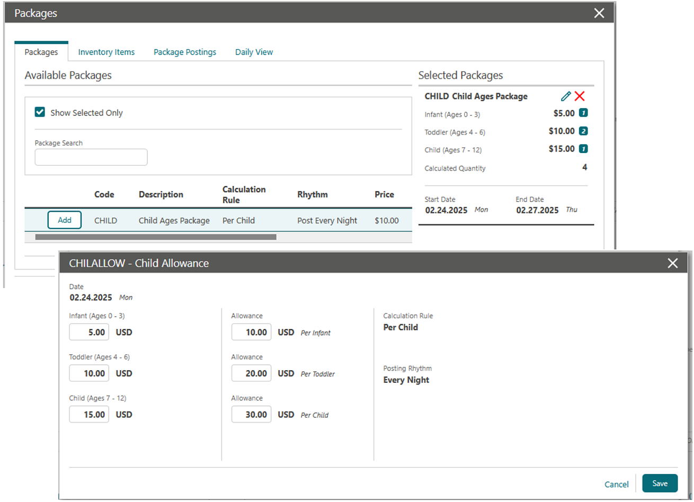Uncheck Show Selected Only
This screenshot has width=694, height=502.
coord(40,112)
